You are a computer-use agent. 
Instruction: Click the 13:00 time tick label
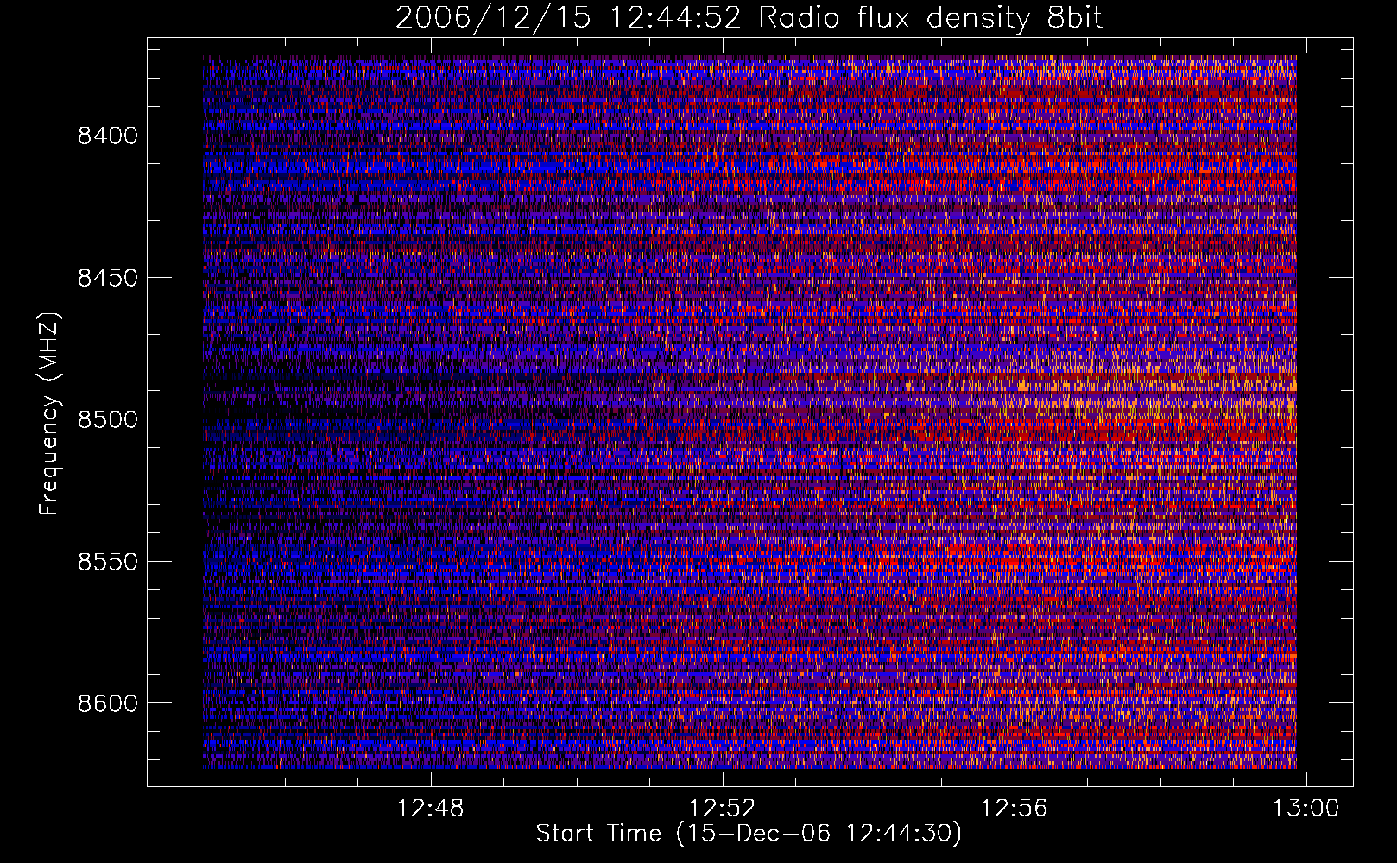tap(1306, 809)
